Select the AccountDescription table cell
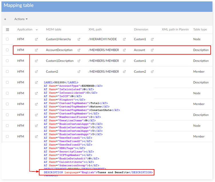Viewport: 215px width, 182px height. pyautogui.click(x=59, y=50)
